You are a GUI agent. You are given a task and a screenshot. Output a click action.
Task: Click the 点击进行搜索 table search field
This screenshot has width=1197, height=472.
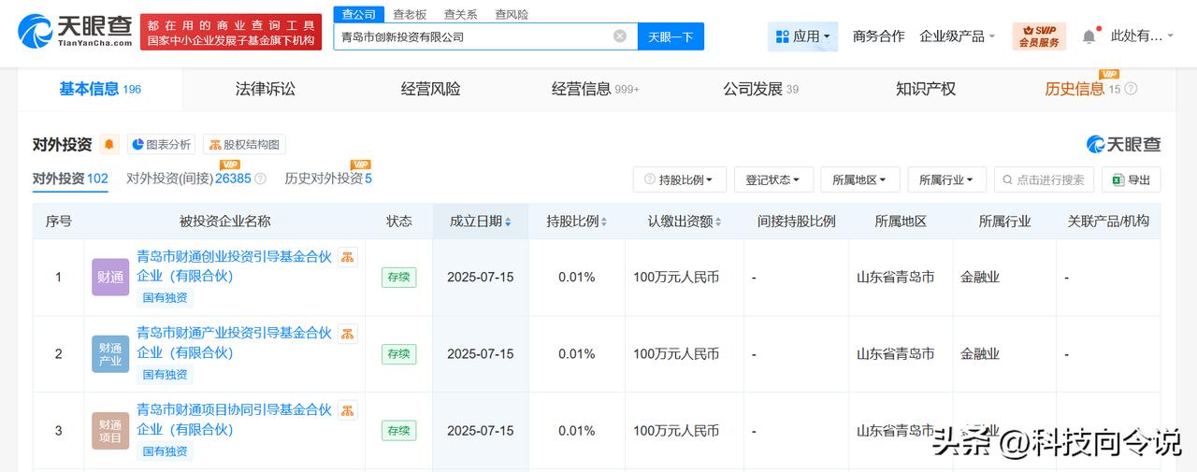click(1044, 179)
